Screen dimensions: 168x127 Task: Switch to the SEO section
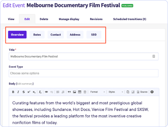click(94, 35)
